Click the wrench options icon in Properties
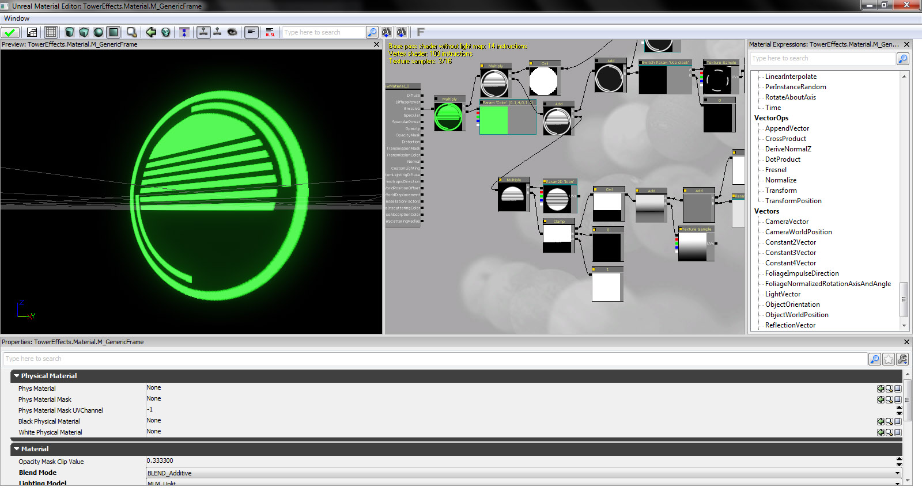Screen dimensions: 922x495 point(902,359)
